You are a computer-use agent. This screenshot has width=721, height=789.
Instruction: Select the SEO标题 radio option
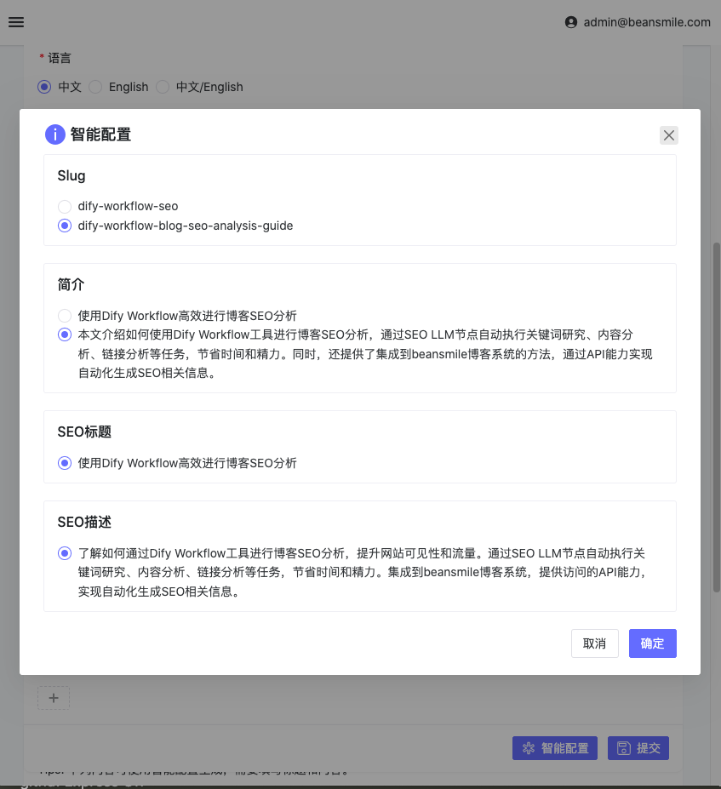[x=65, y=463]
